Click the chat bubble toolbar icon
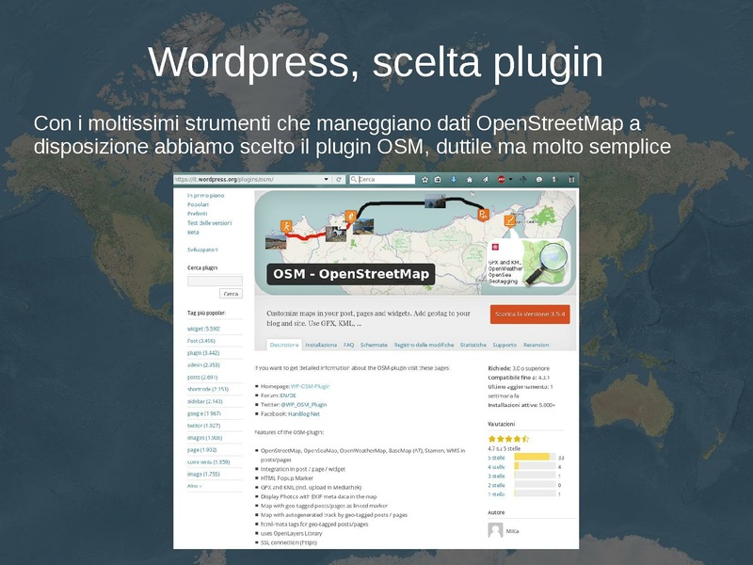Viewport: 753px width, 565px height. tap(539, 179)
